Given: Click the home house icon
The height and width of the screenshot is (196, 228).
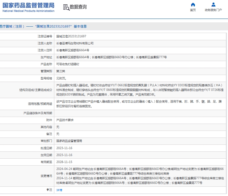Looking at the screenshot, I should (193, 5).
